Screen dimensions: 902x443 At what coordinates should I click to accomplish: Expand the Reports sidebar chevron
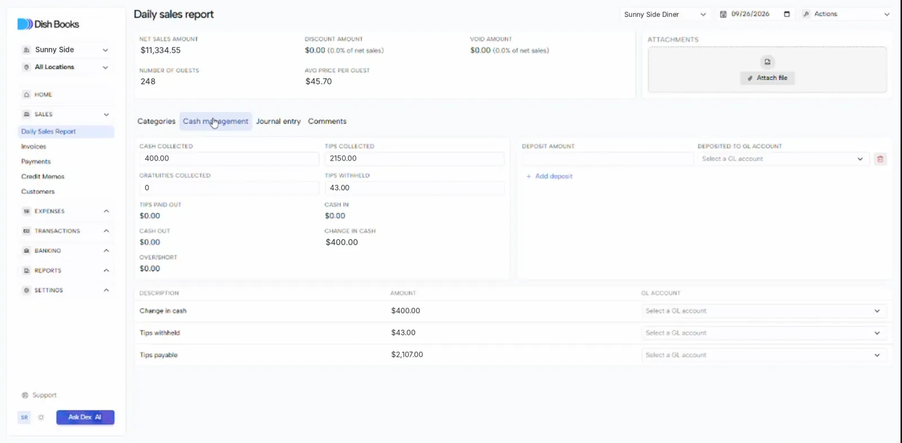106,271
